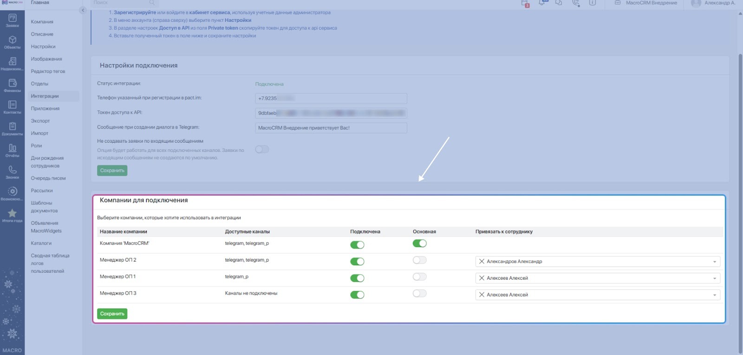Open Отчёты reports icon

[12, 150]
